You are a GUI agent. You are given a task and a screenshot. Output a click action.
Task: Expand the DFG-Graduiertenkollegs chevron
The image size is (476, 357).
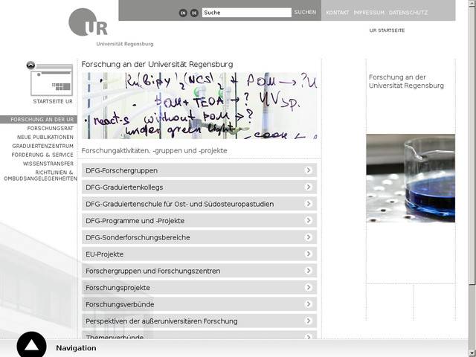[x=308, y=187]
